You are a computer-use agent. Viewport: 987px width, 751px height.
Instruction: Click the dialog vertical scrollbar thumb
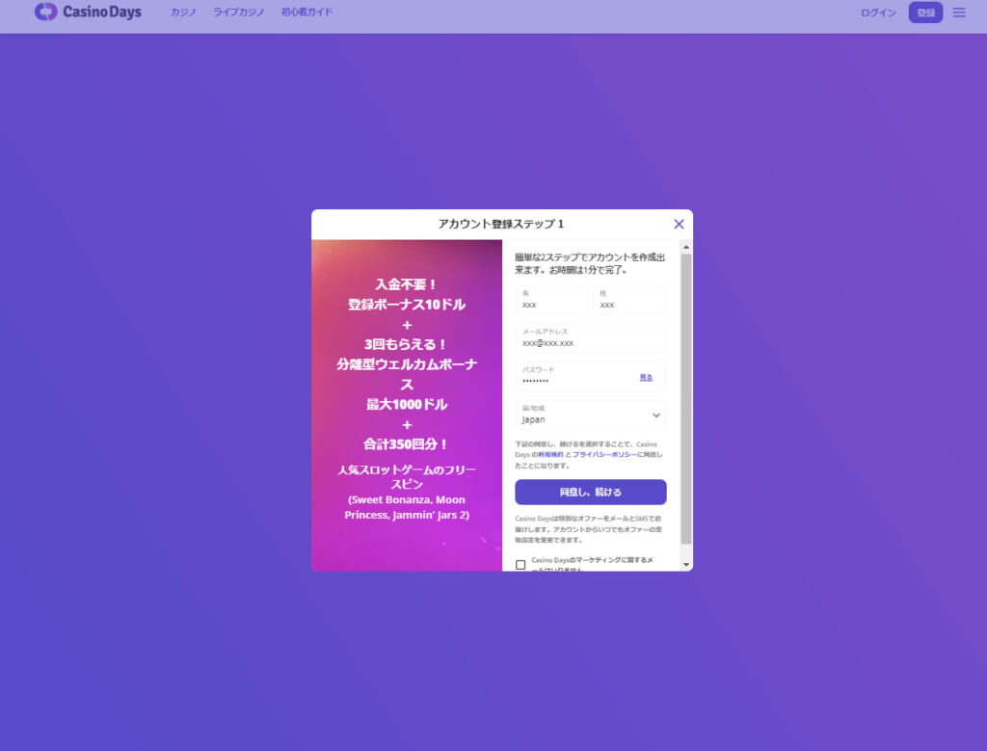[686, 399]
